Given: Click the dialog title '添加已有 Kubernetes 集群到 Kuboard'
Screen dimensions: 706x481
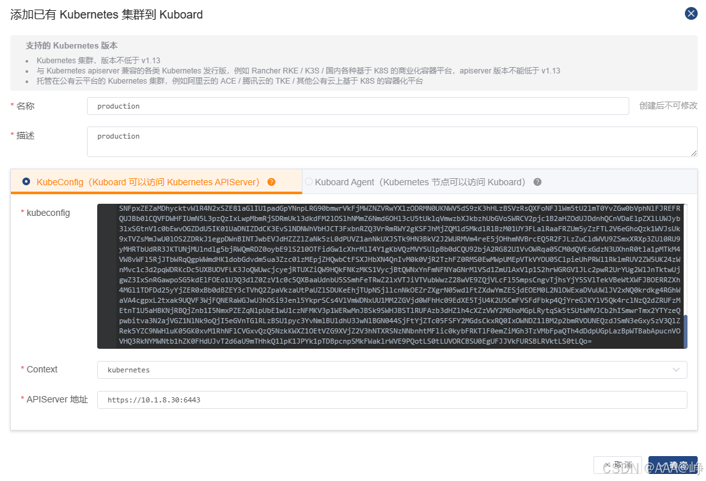Looking at the screenshot, I should (107, 15).
